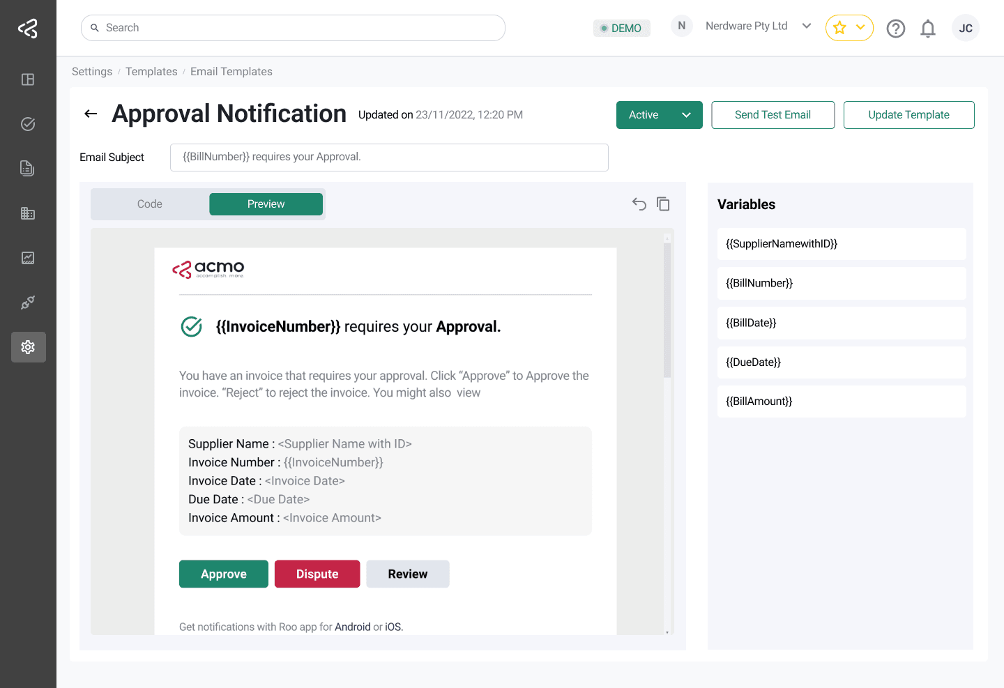1004x688 pixels.
Task: Copy the email template content
Action: pos(663,204)
